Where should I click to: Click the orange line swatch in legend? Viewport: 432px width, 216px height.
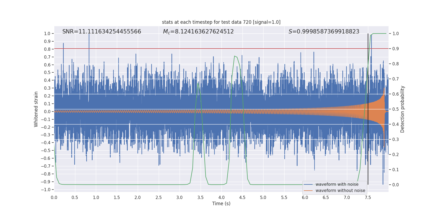tap(308, 191)
